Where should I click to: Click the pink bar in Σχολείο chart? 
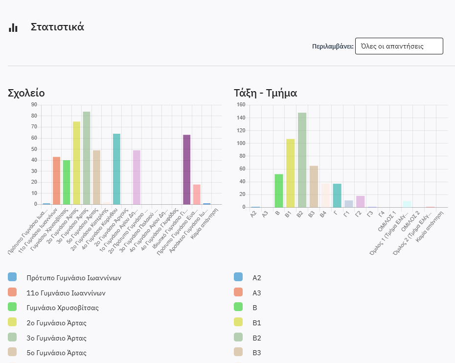point(197,194)
